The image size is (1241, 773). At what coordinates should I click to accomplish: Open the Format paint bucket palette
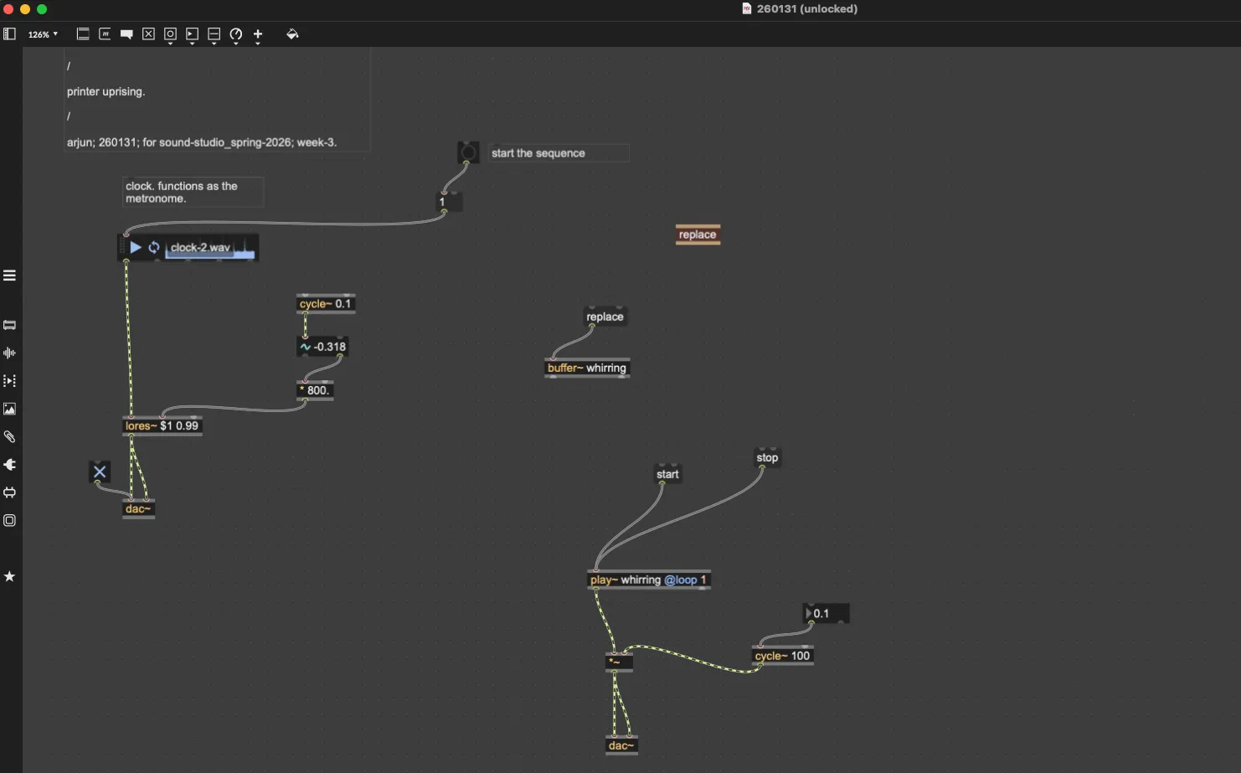[292, 34]
